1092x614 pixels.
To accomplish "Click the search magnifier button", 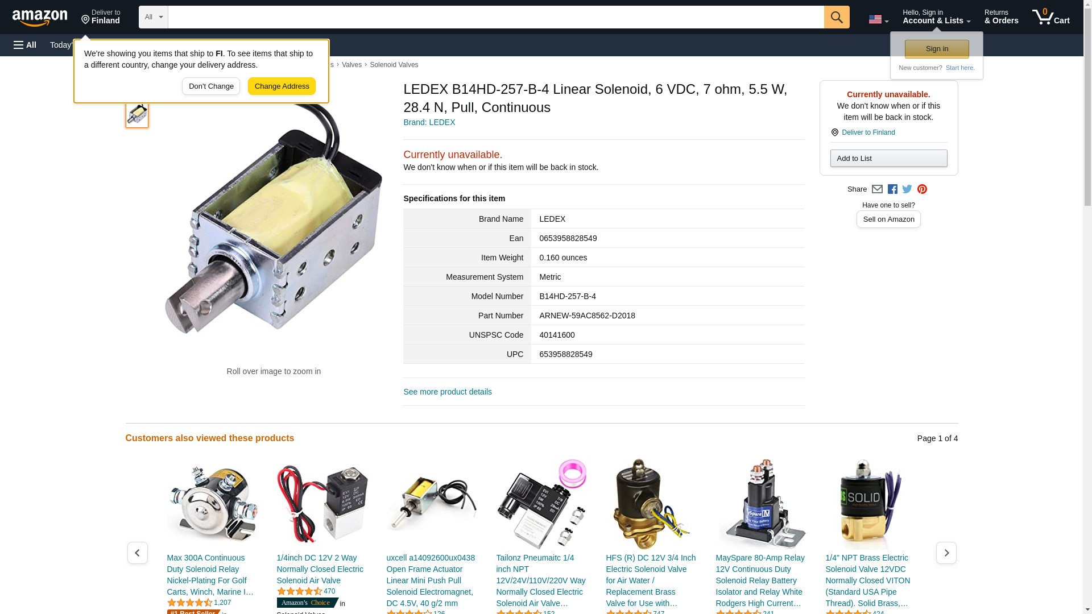I will 836,17.
